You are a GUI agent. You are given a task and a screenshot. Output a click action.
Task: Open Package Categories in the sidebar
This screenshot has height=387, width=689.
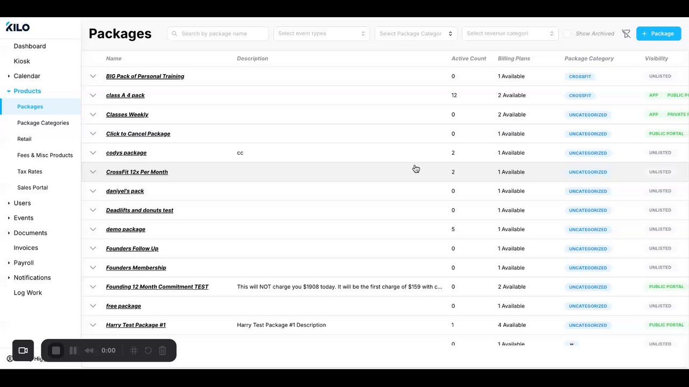[x=43, y=123]
